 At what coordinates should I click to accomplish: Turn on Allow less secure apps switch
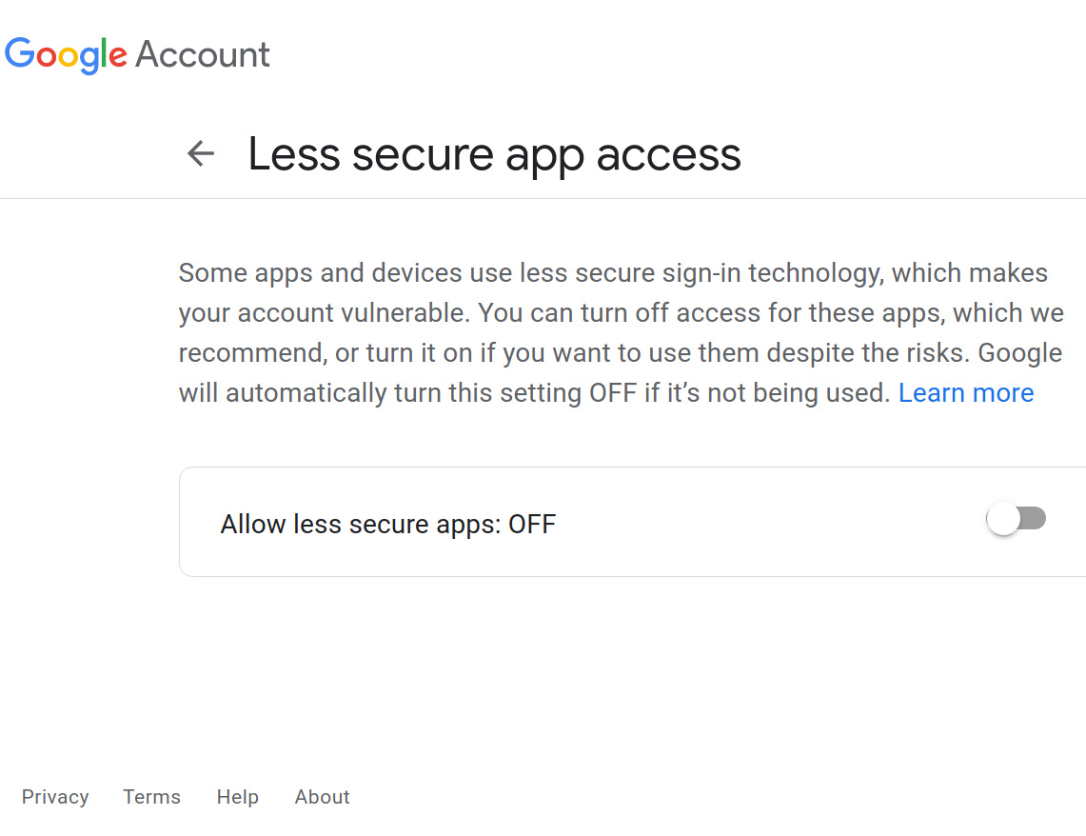point(1017,519)
